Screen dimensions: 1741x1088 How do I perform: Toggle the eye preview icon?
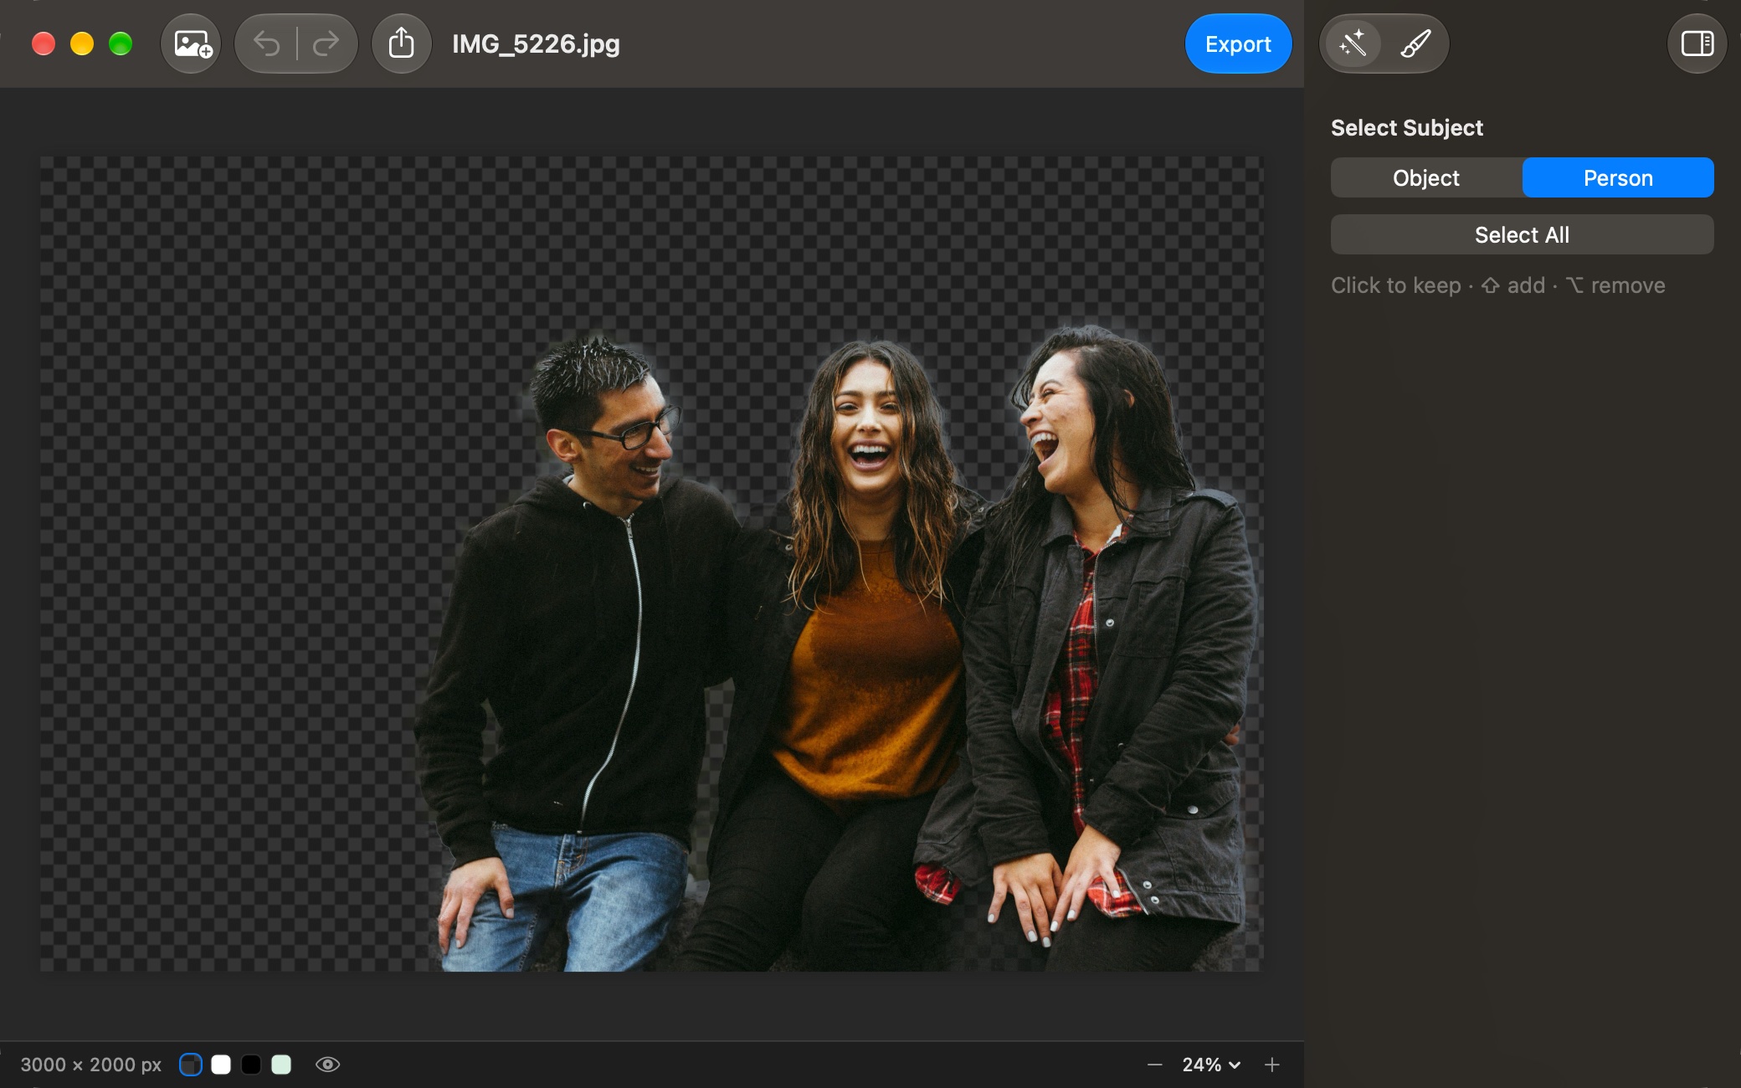327,1065
